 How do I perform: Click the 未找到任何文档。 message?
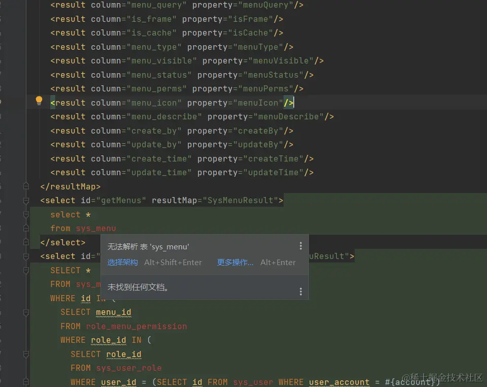138,287
